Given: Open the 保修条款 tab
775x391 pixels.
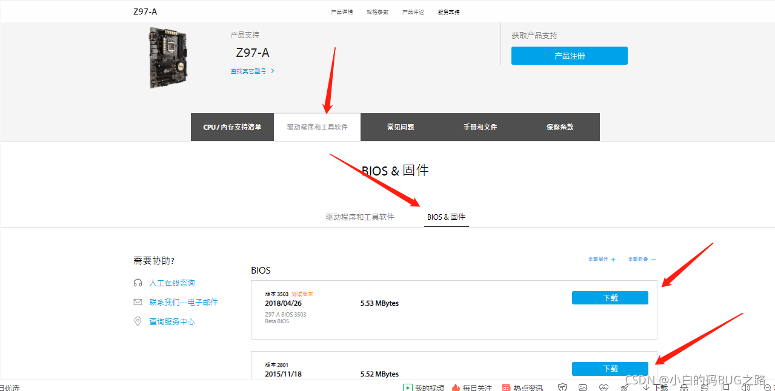Looking at the screenshot, I should click(560, 127).
